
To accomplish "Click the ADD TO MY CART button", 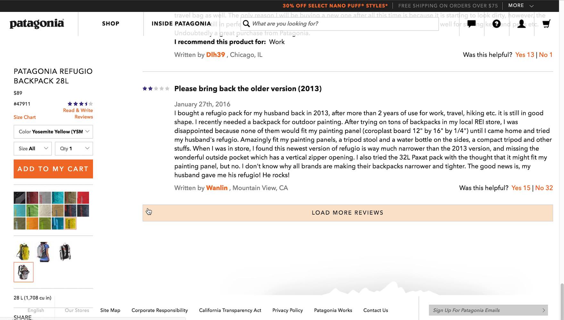I will point(53,169).
